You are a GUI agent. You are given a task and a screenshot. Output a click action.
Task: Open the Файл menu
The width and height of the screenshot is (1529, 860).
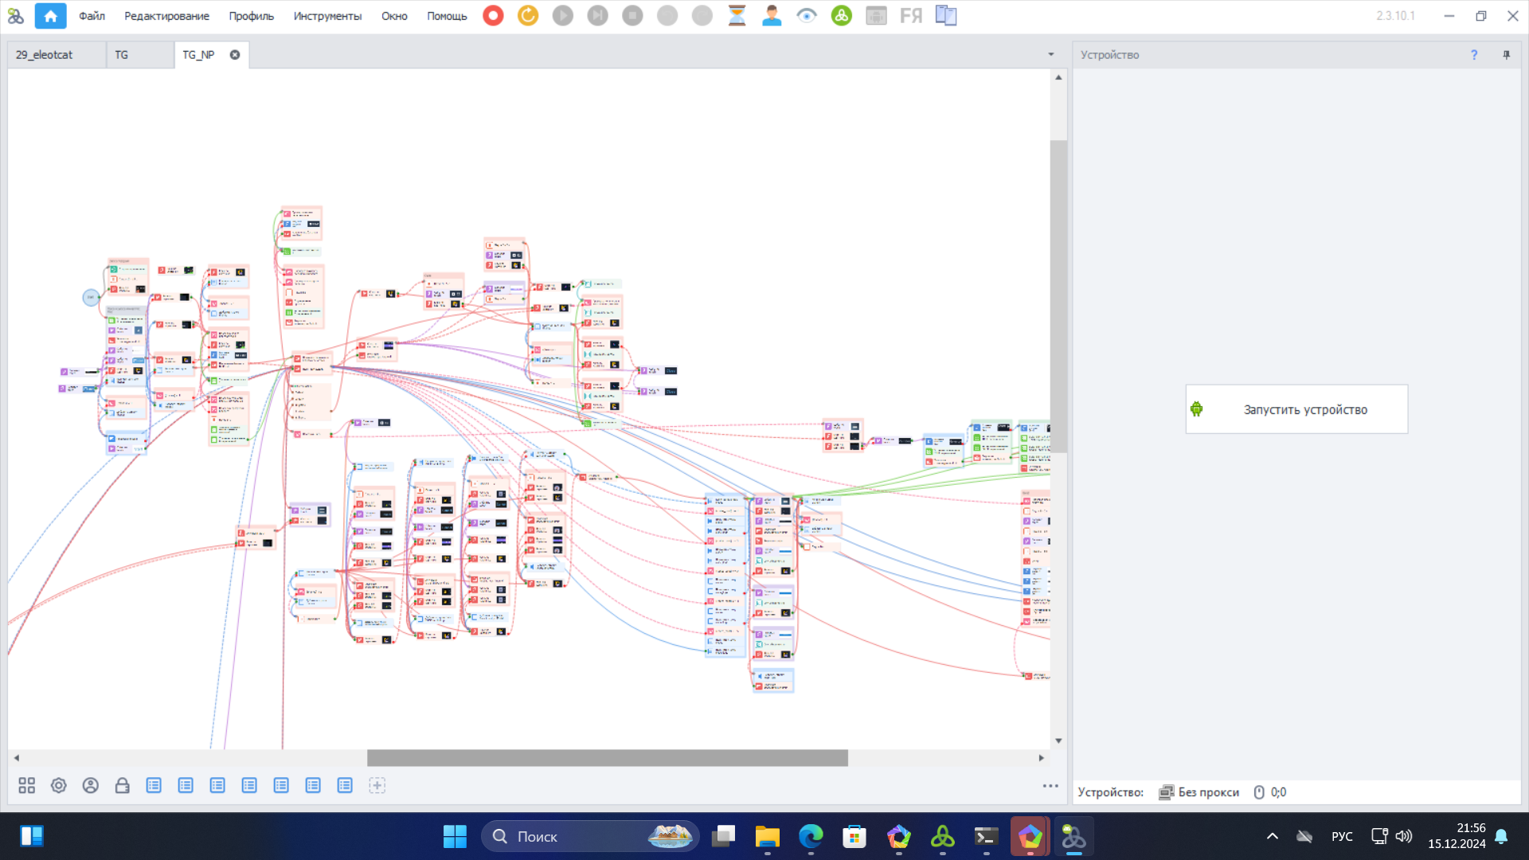(x=92, y=16)
